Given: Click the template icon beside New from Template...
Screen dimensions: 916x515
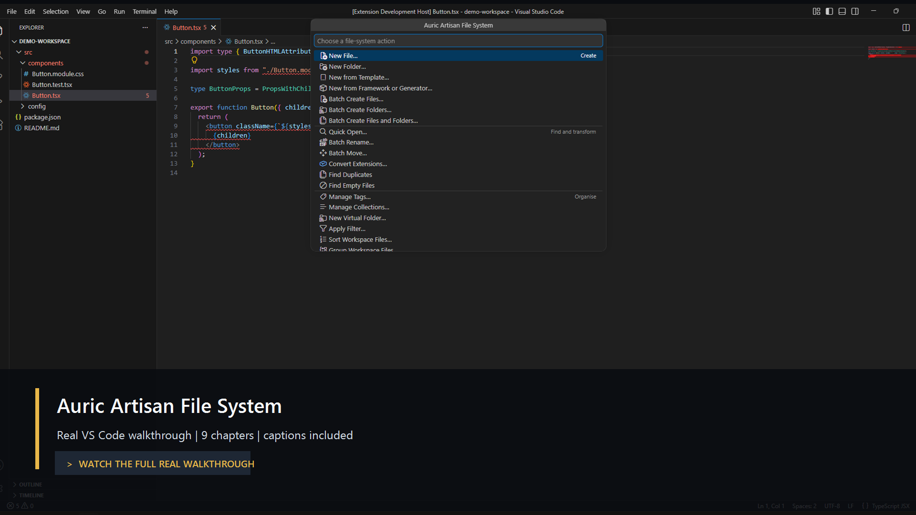Looking at the screenshot, I should [x=323, y=77].
